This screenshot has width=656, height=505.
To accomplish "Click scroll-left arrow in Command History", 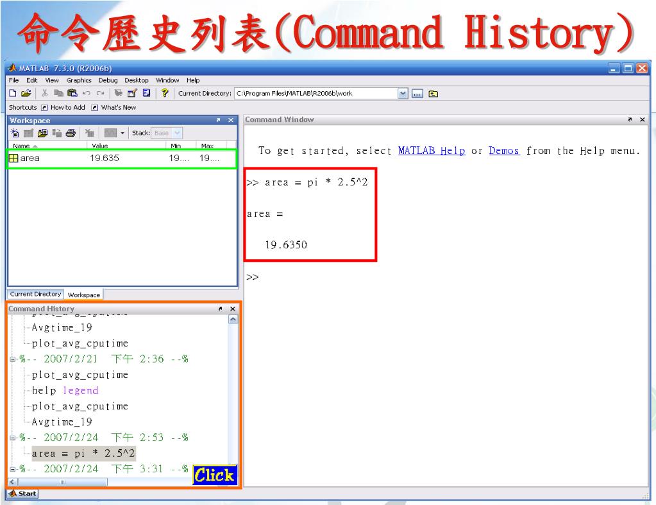I will (13, 482).
